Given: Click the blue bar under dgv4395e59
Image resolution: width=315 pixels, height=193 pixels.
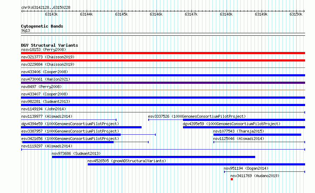Looking at the screenshot, I should click(244, 127).
